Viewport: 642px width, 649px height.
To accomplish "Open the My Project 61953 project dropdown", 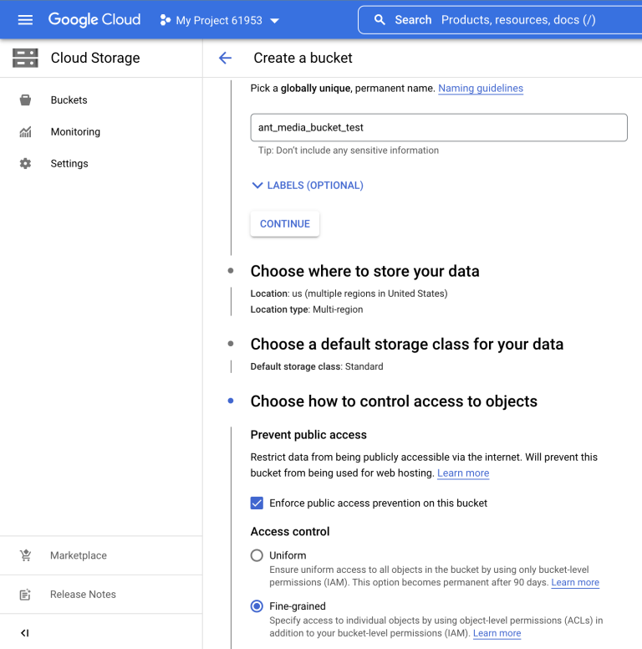I will (x=219, y=20).
